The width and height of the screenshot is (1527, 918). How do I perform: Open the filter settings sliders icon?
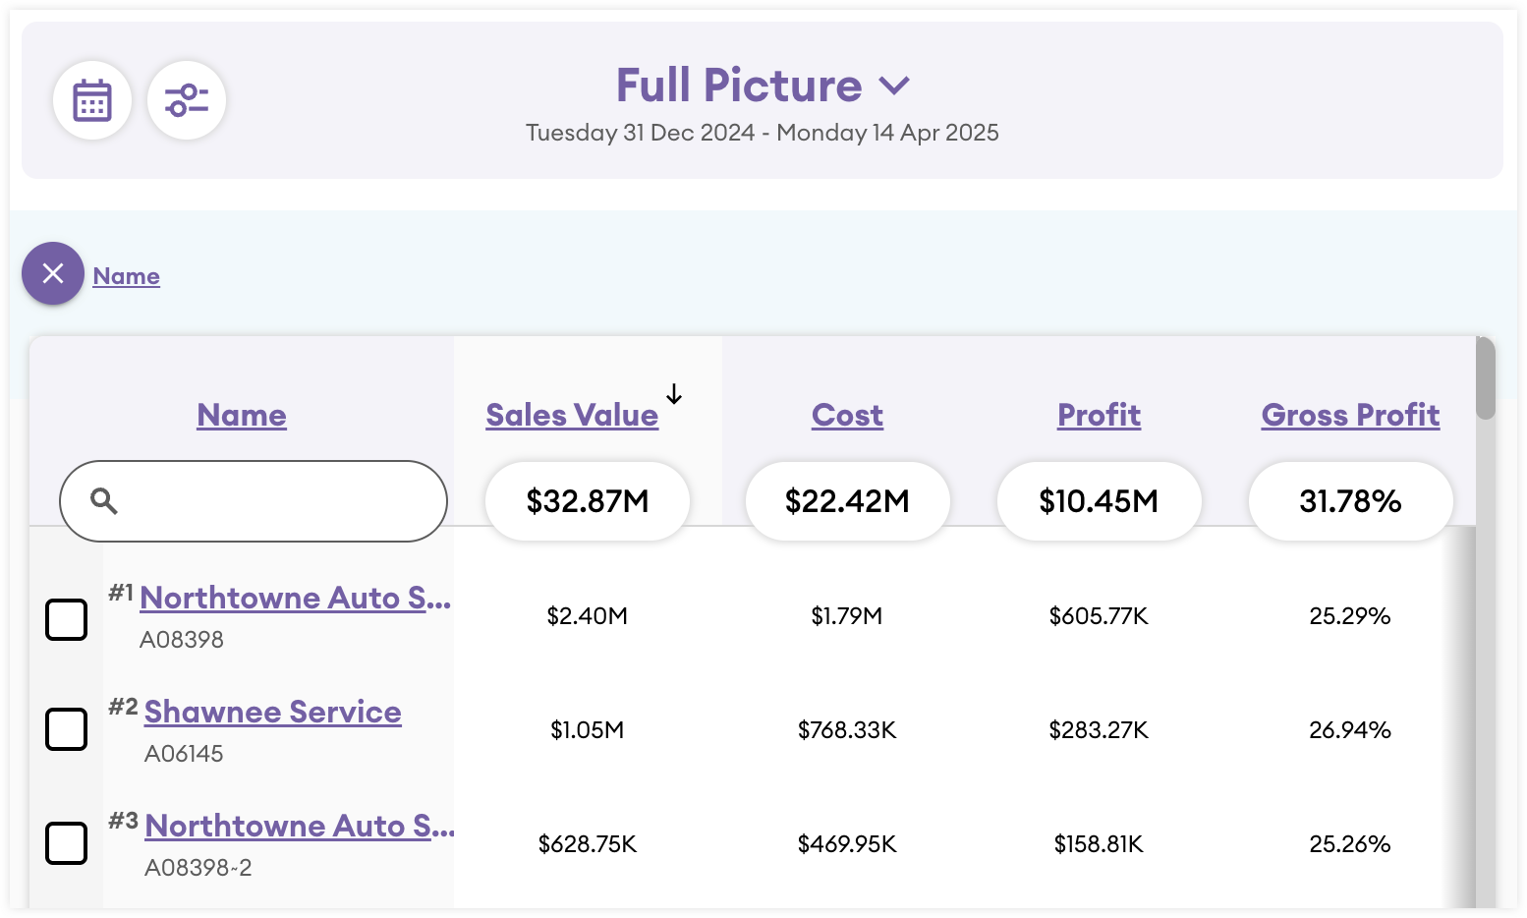187,100
